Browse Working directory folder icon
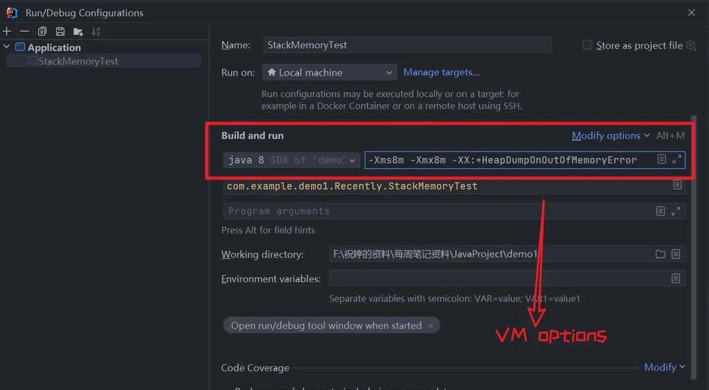The width and height of the screenshot is (709, 390). [x=660, y=254]
